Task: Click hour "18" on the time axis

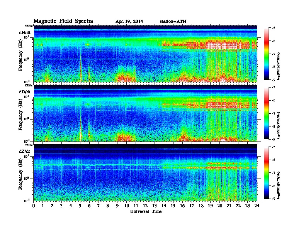Action: click(201, 206)
